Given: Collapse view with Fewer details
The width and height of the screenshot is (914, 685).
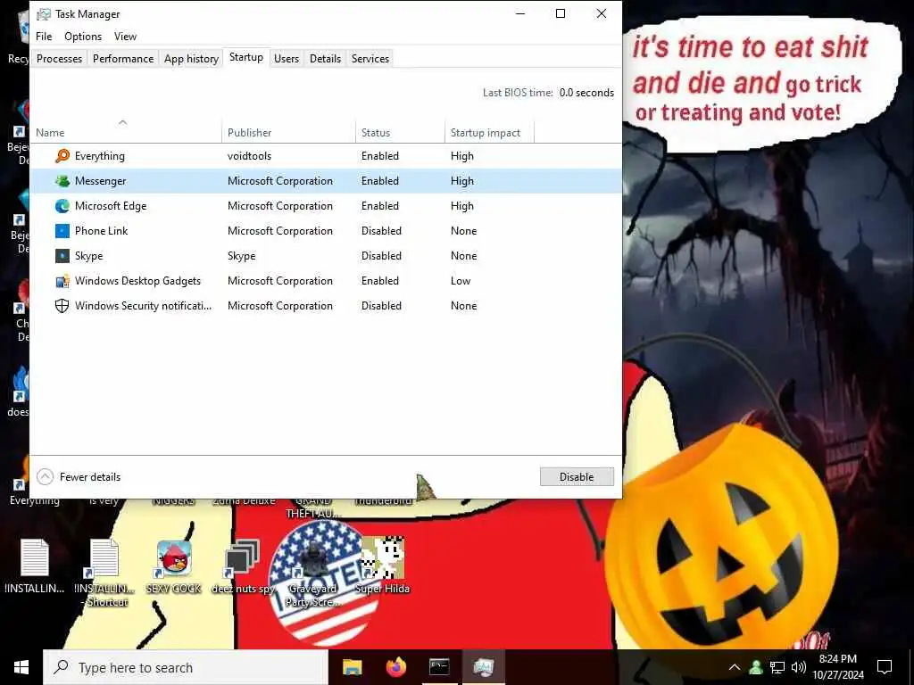Looking at the screenshot, I should tap(79, 477).
